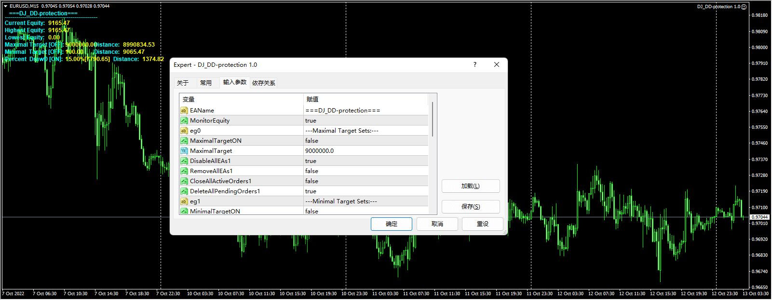Click the 确定 button
Screen dimensions: 772x300
[391, 224]
